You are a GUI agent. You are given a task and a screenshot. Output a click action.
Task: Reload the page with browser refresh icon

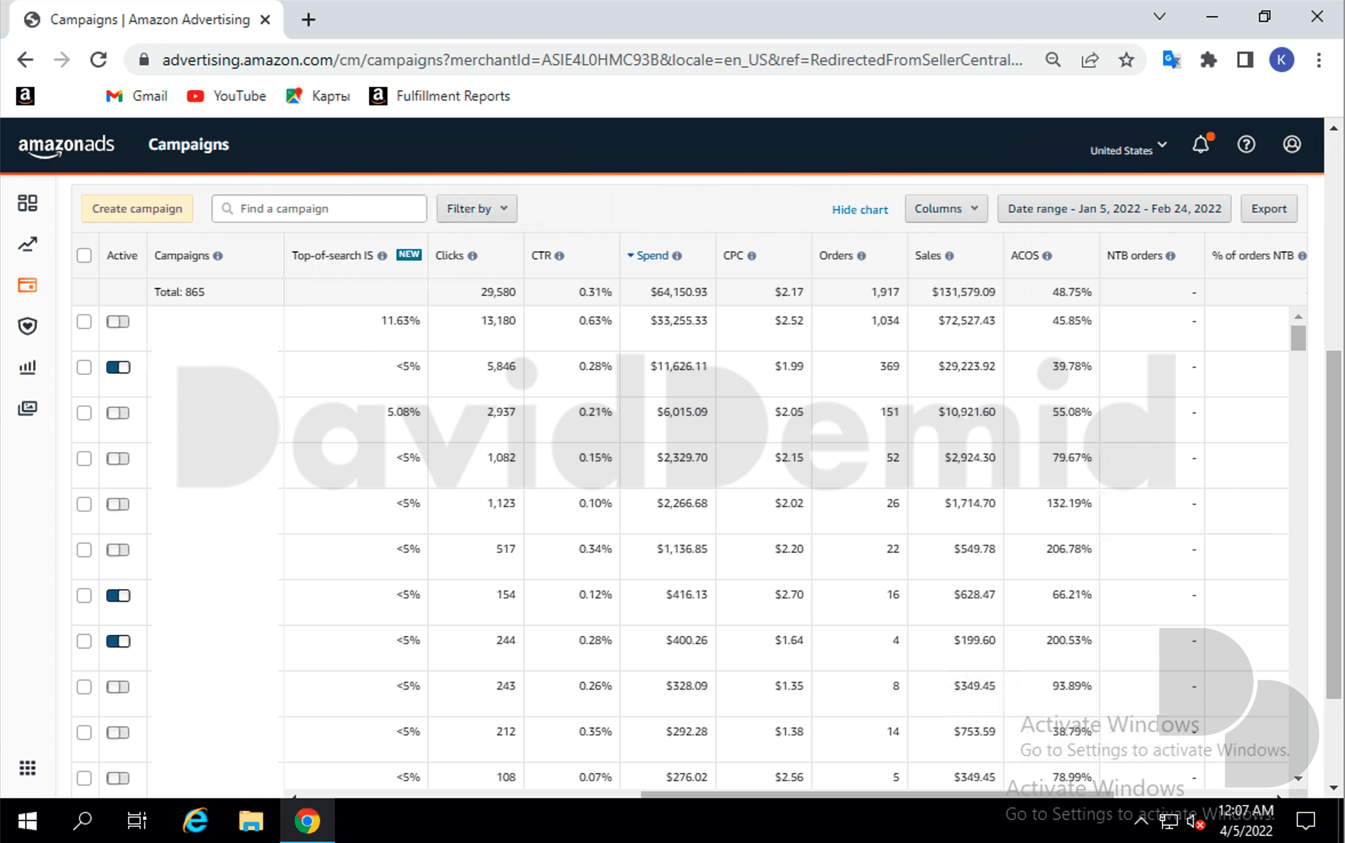(x=99, y=59)
